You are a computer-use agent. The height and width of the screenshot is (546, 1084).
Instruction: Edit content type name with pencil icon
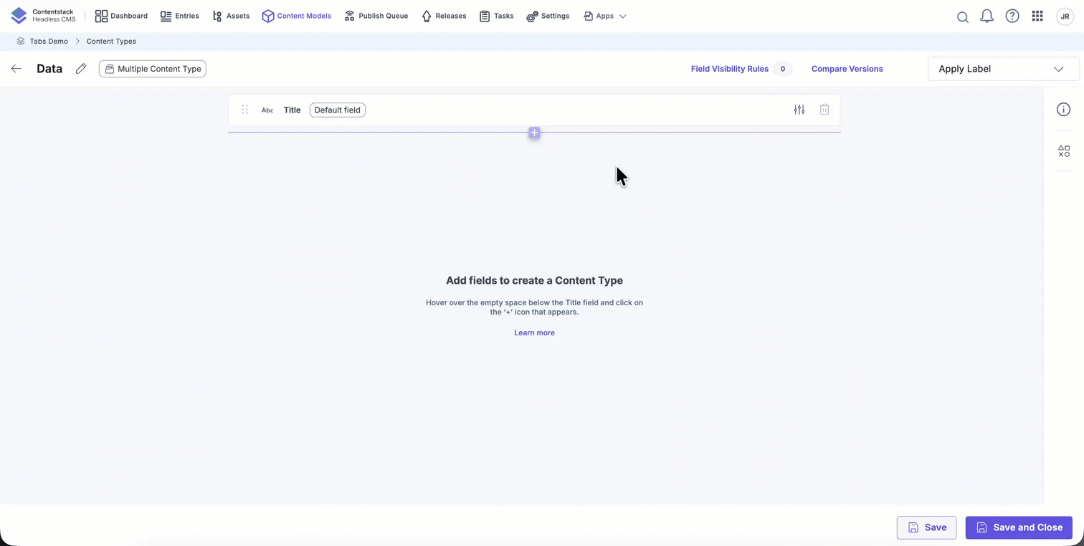pos(81,69)
